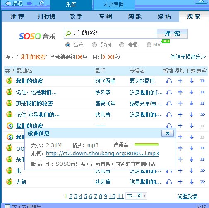Download 我们的秘密 from album 夏天的尾巴
The height and width of the screenshot is (208, 209).
pyautogui.click(x=192, y=81)
